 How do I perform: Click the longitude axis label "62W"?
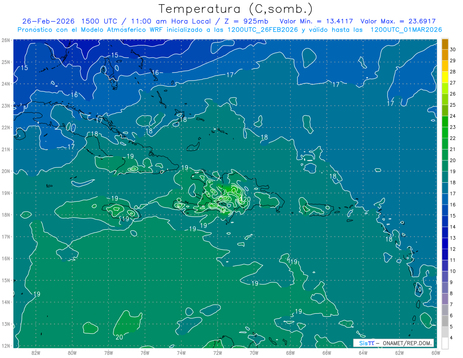click(399, 353)
